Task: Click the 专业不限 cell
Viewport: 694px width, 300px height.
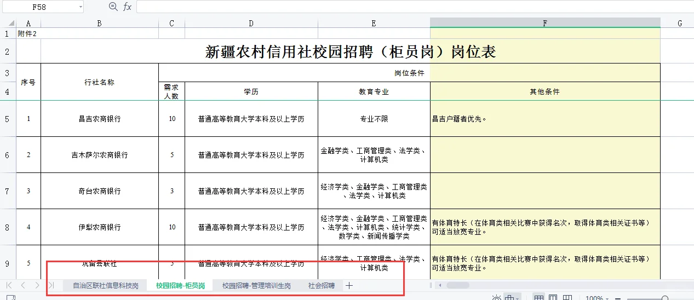Action: point(374,119)
